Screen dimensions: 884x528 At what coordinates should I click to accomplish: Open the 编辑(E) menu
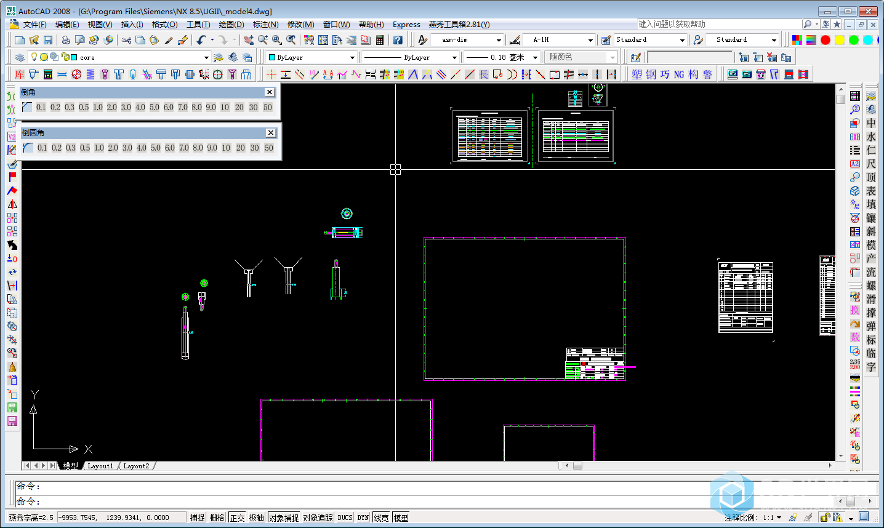click(x=67, y=25)
